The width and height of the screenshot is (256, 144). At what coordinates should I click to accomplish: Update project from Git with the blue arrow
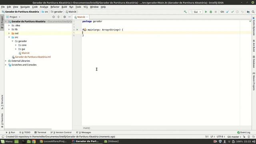pos(228,12)
